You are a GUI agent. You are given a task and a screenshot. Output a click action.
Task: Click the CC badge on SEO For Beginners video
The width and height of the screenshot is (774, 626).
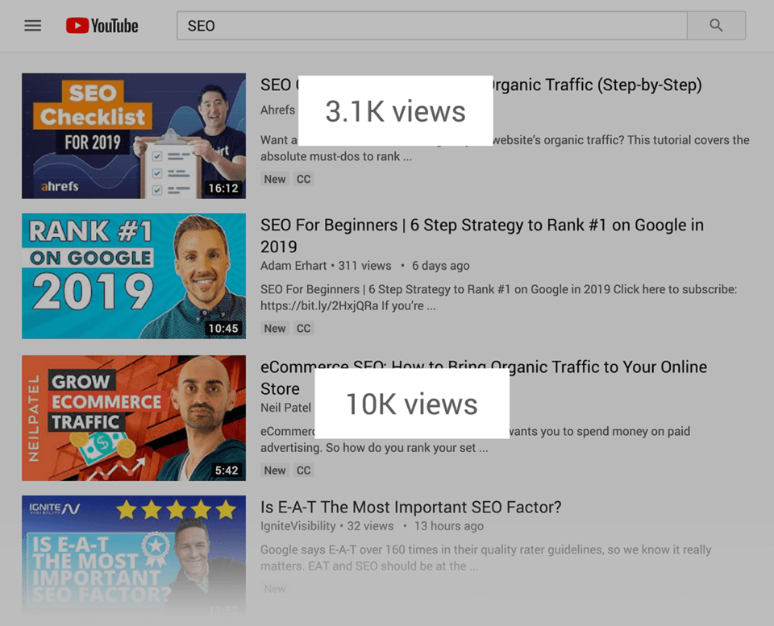point(303,328)
